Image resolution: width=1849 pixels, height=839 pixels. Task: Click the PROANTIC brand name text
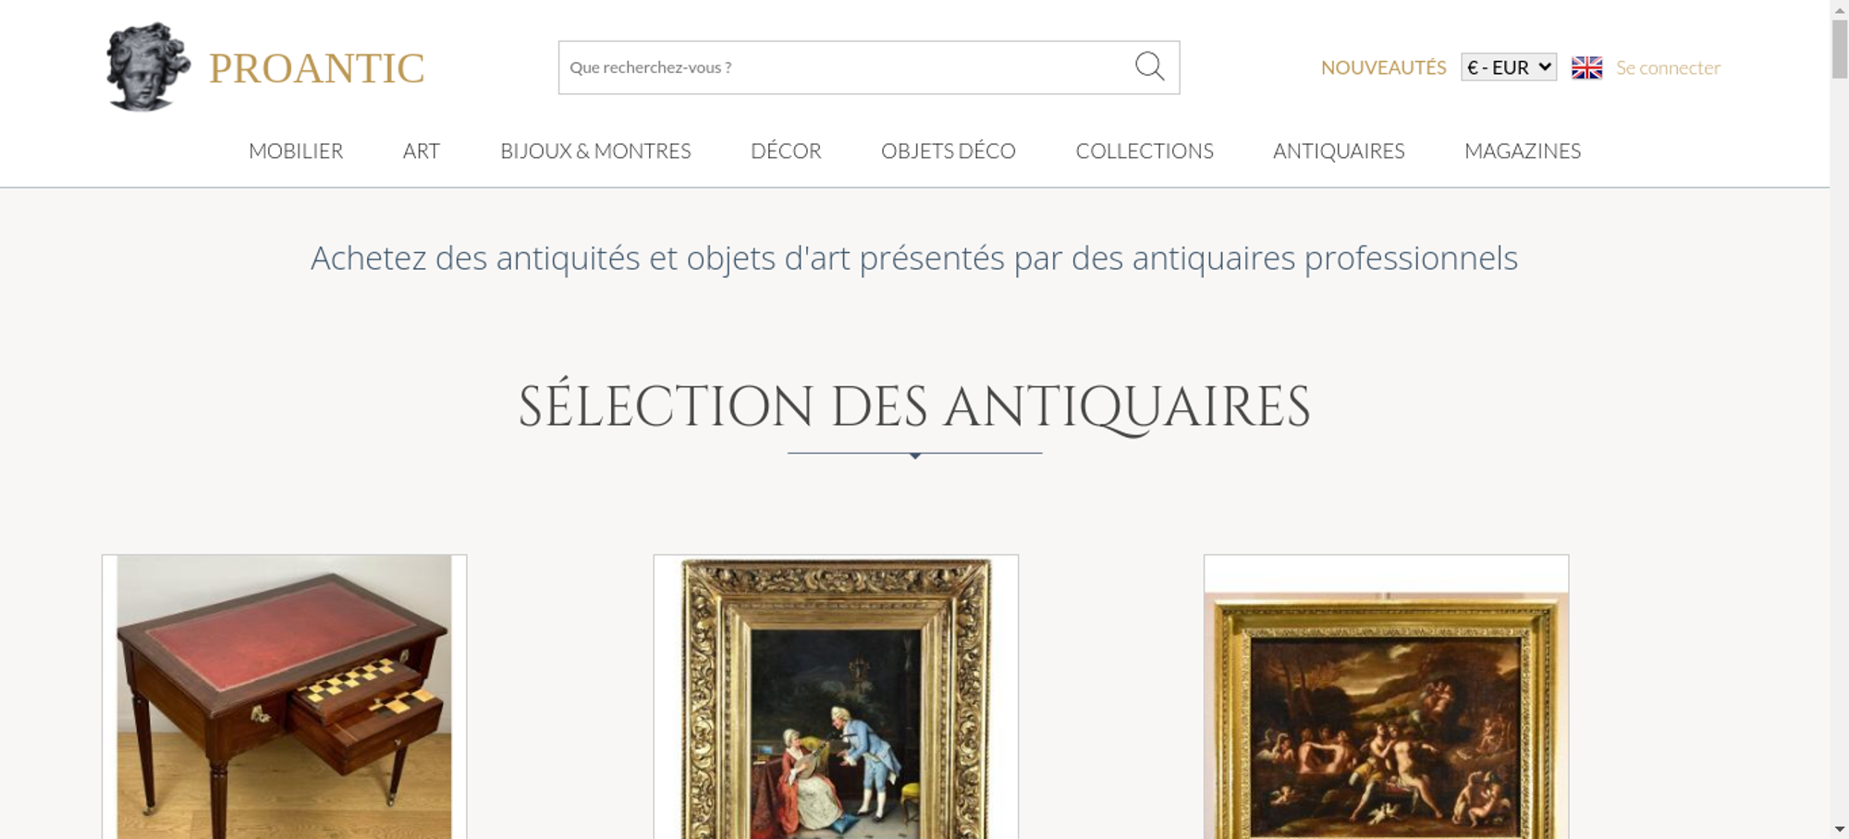316,68
